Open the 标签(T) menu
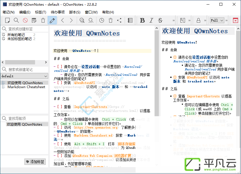Image resolution: width=241 pixels, height=174 pixels. pos(41,12)
